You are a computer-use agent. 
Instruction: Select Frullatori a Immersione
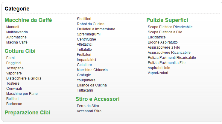pos(96,29)
